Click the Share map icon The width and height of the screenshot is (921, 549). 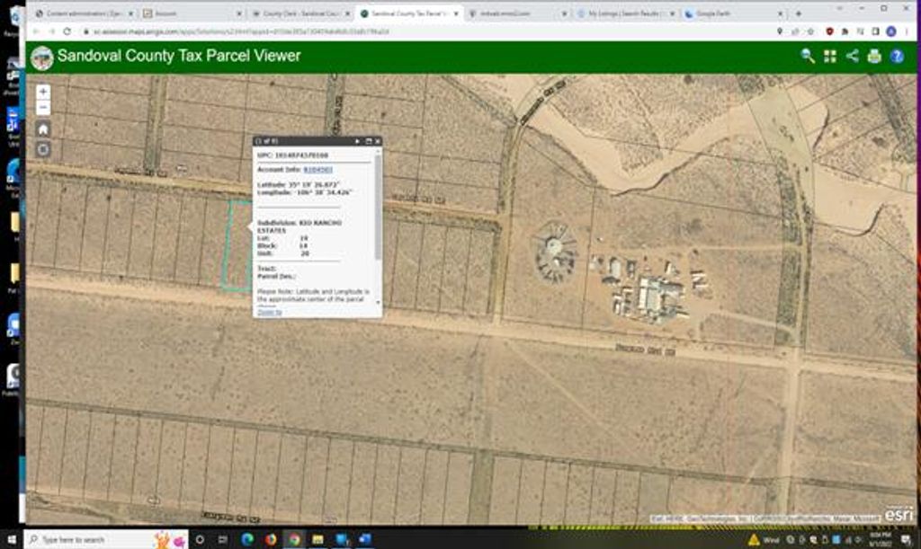coord(853,56)
